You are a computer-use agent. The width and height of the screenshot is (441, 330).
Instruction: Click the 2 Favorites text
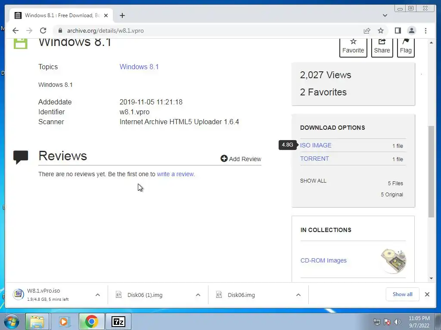click(323, 92)
